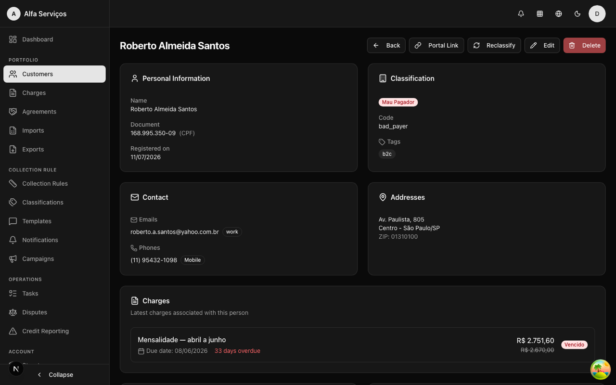Click the Next.js N badge
The height and width of the screenshot is (385, 616).
coord(16,369)
